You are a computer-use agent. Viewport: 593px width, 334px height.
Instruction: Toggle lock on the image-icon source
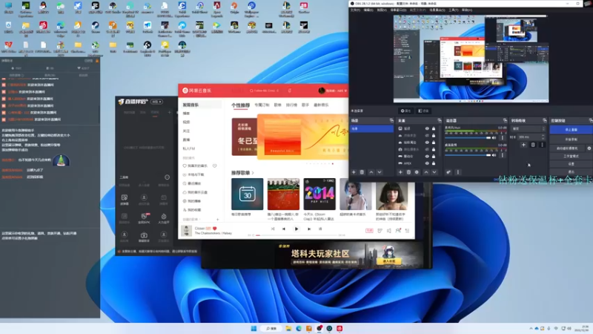[x=434, y=128]
